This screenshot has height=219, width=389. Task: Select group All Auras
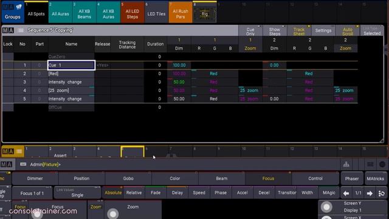tap(60, 12)
